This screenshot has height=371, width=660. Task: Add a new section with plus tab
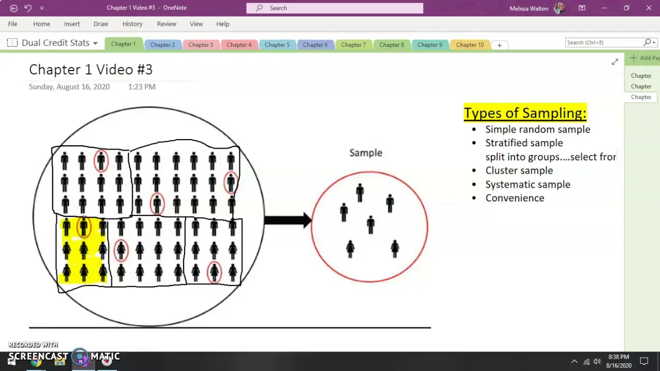(499, 45)
